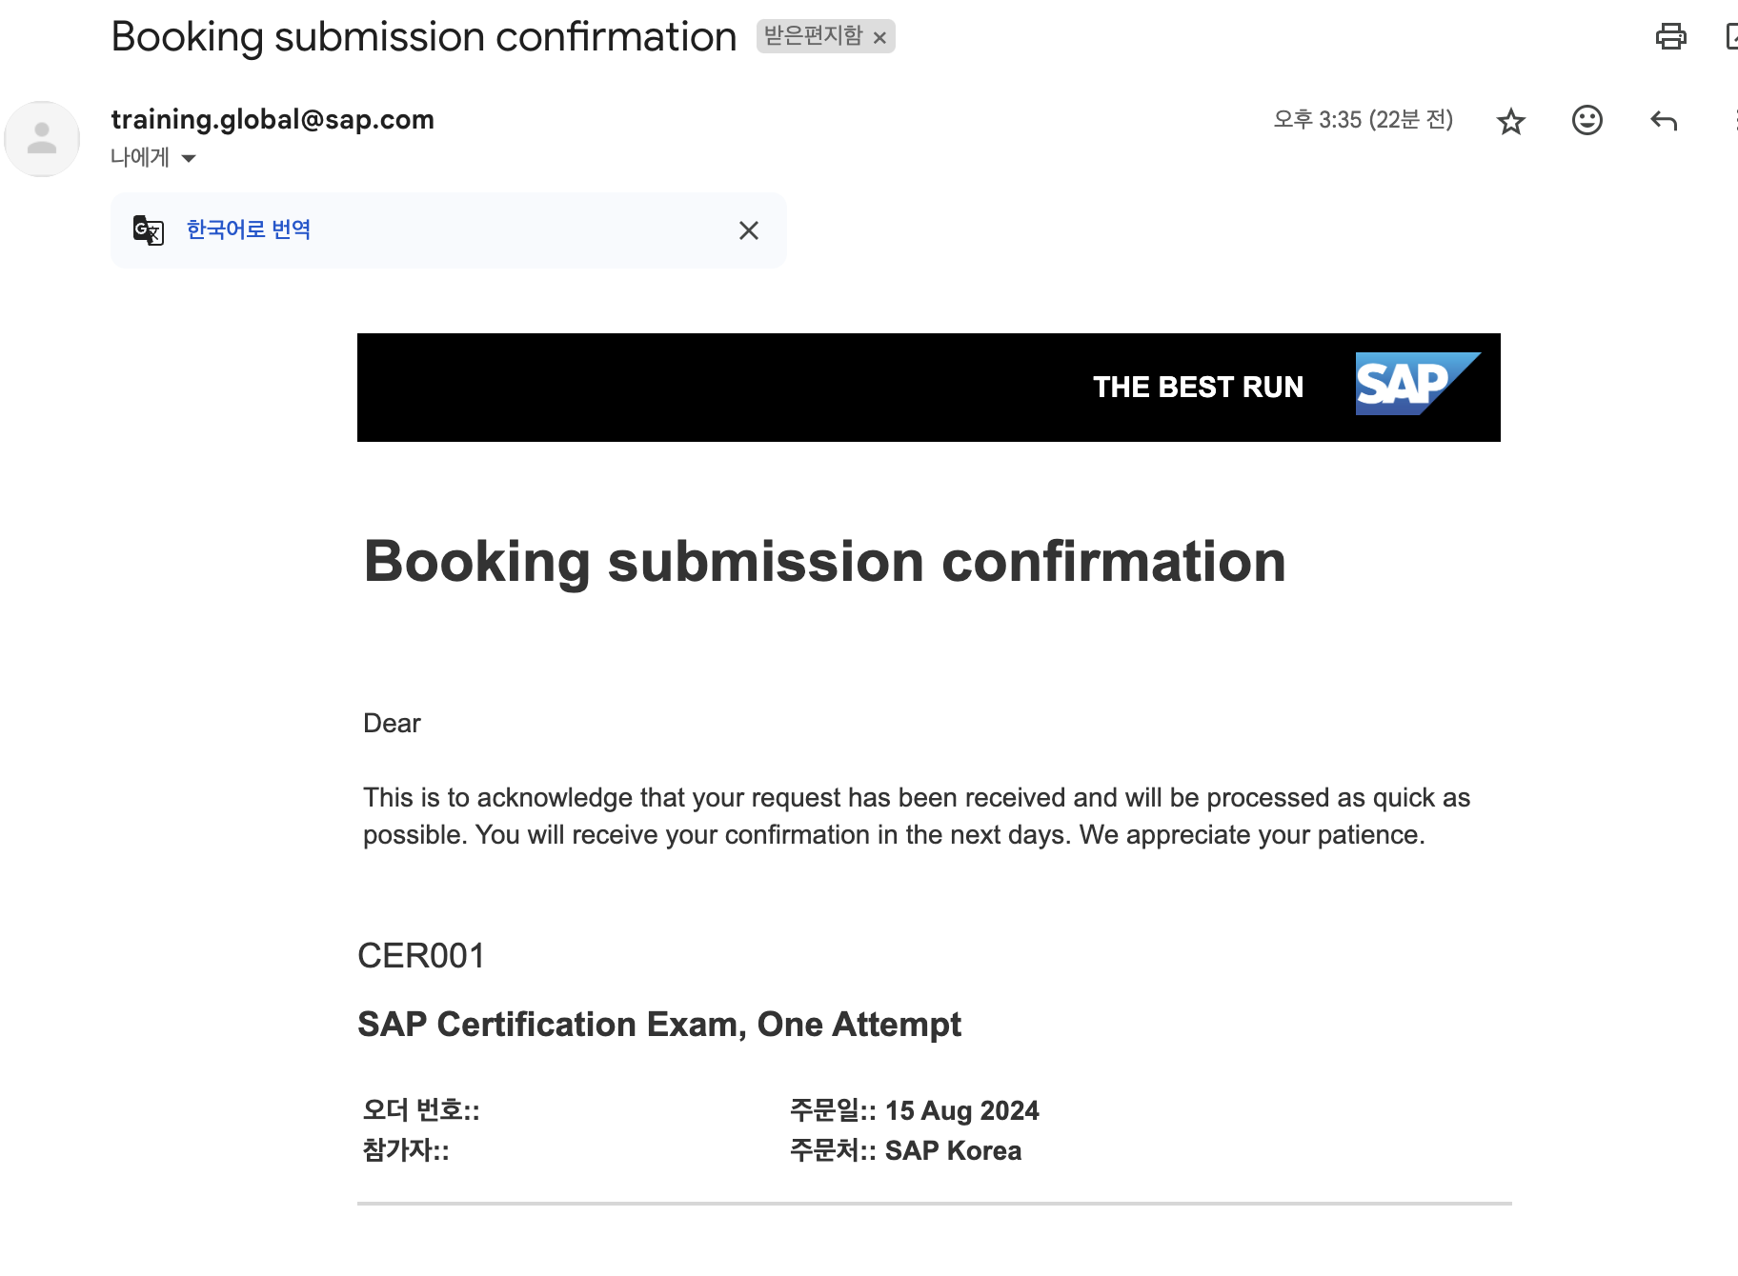
Task: Click the SAP Certification Exam, One Attempt title
Action: [x=659, y=1025]
